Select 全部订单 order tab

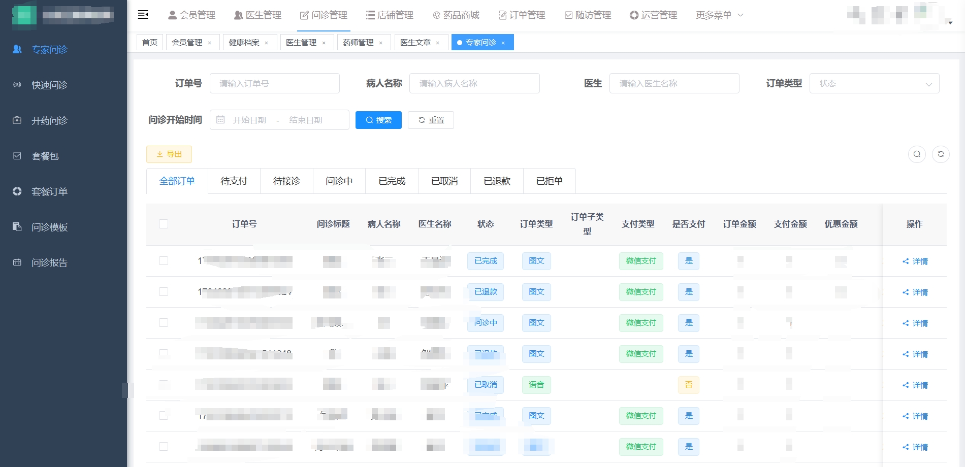coord(177,181)
